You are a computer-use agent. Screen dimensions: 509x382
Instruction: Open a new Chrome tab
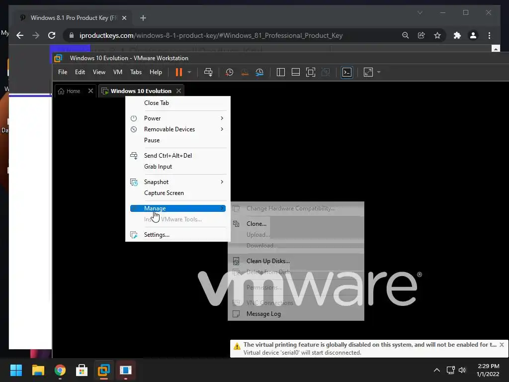click(143, 18)
